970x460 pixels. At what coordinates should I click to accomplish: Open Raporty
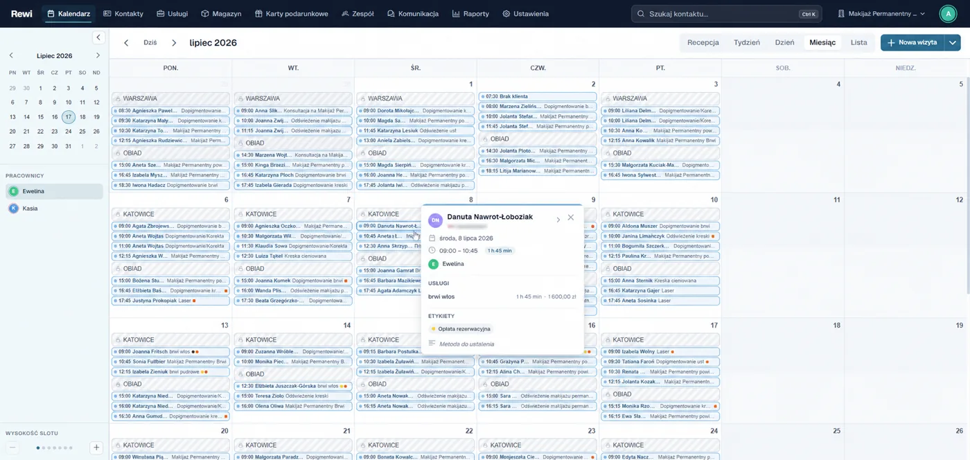tap(470, 14)
